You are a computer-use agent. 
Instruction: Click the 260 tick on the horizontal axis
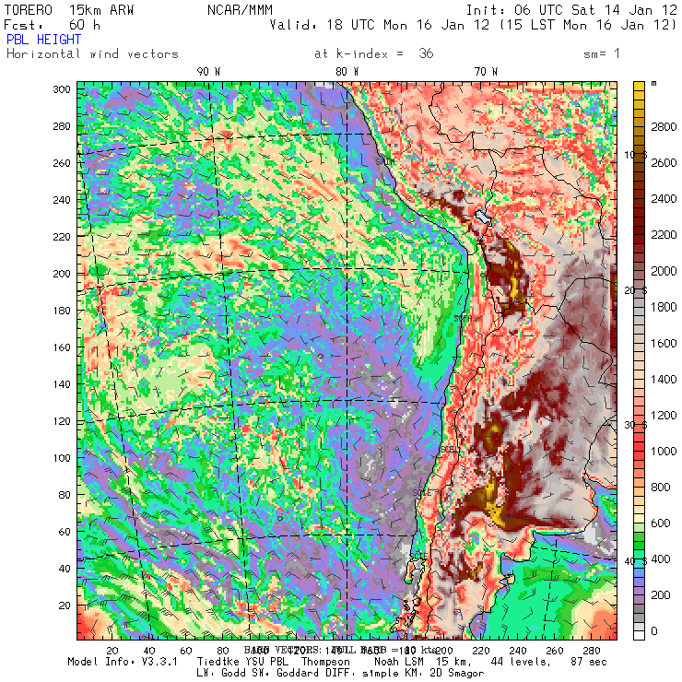[555, 651]
